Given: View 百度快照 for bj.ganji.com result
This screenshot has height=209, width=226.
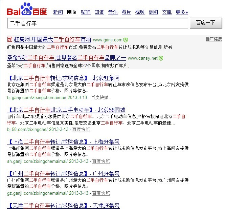Looking at the screenshot, I should click(x=100, y=98).
